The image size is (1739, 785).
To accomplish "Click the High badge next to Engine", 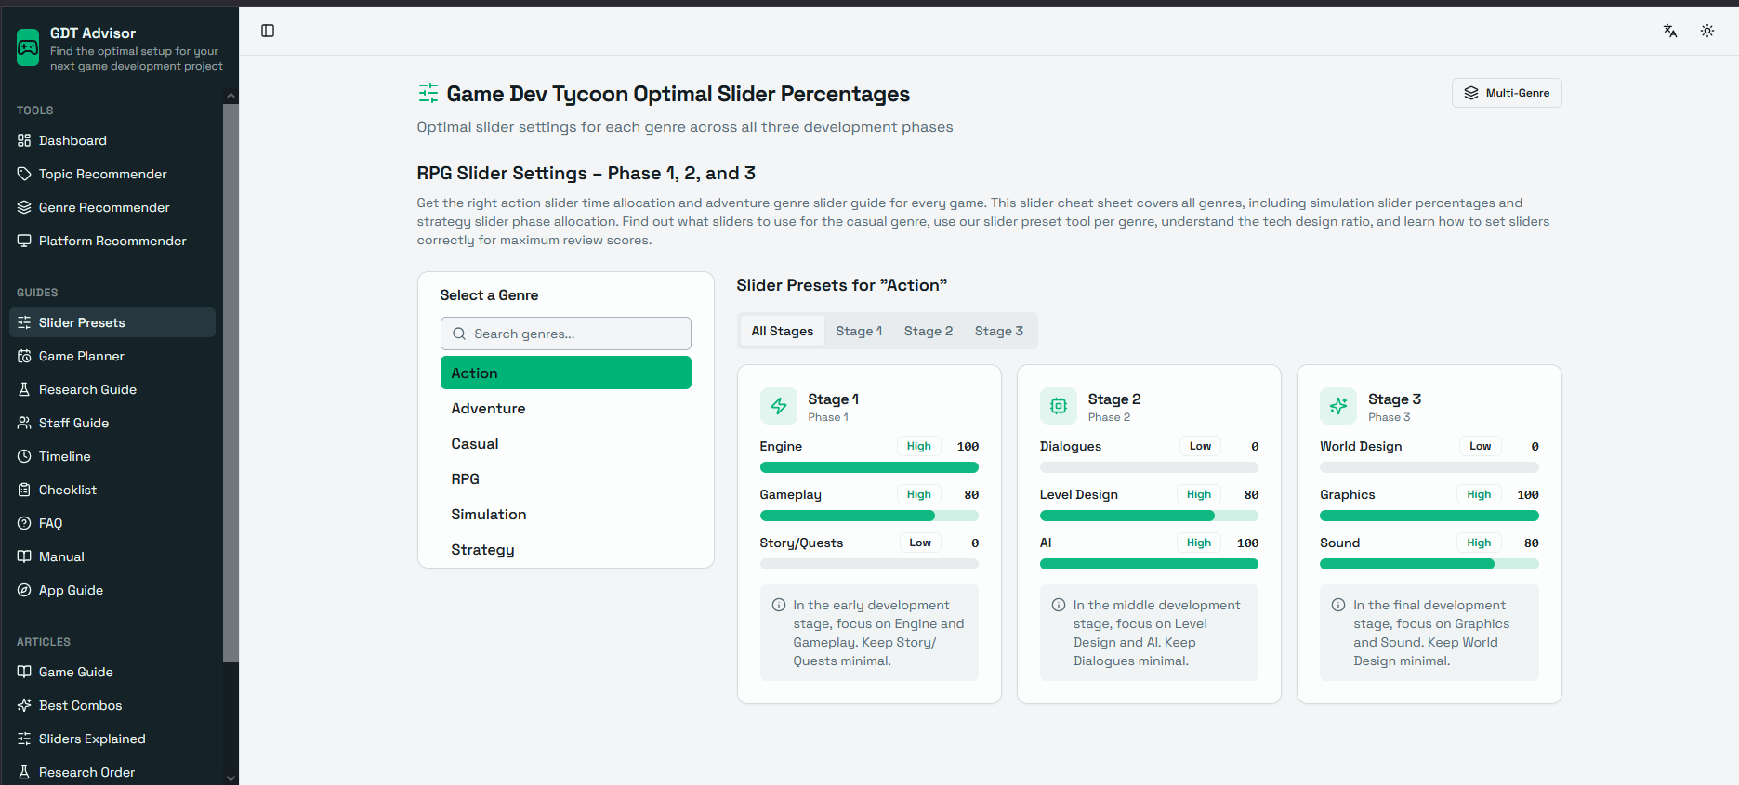I will tap(919, 446).
